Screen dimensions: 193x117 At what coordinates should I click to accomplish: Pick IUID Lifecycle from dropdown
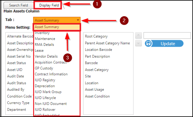45,98
